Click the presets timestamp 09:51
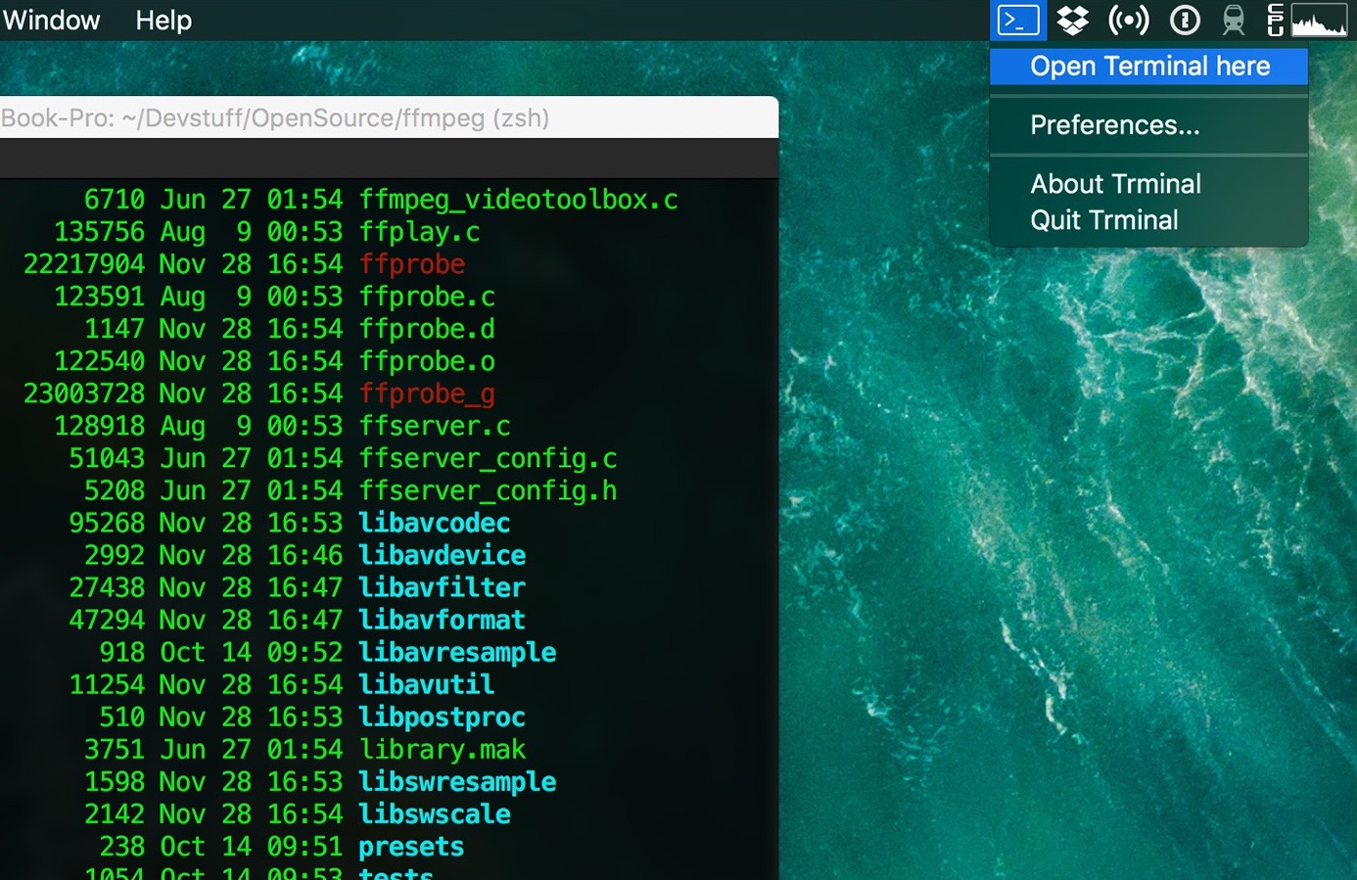 click(304, 846)
